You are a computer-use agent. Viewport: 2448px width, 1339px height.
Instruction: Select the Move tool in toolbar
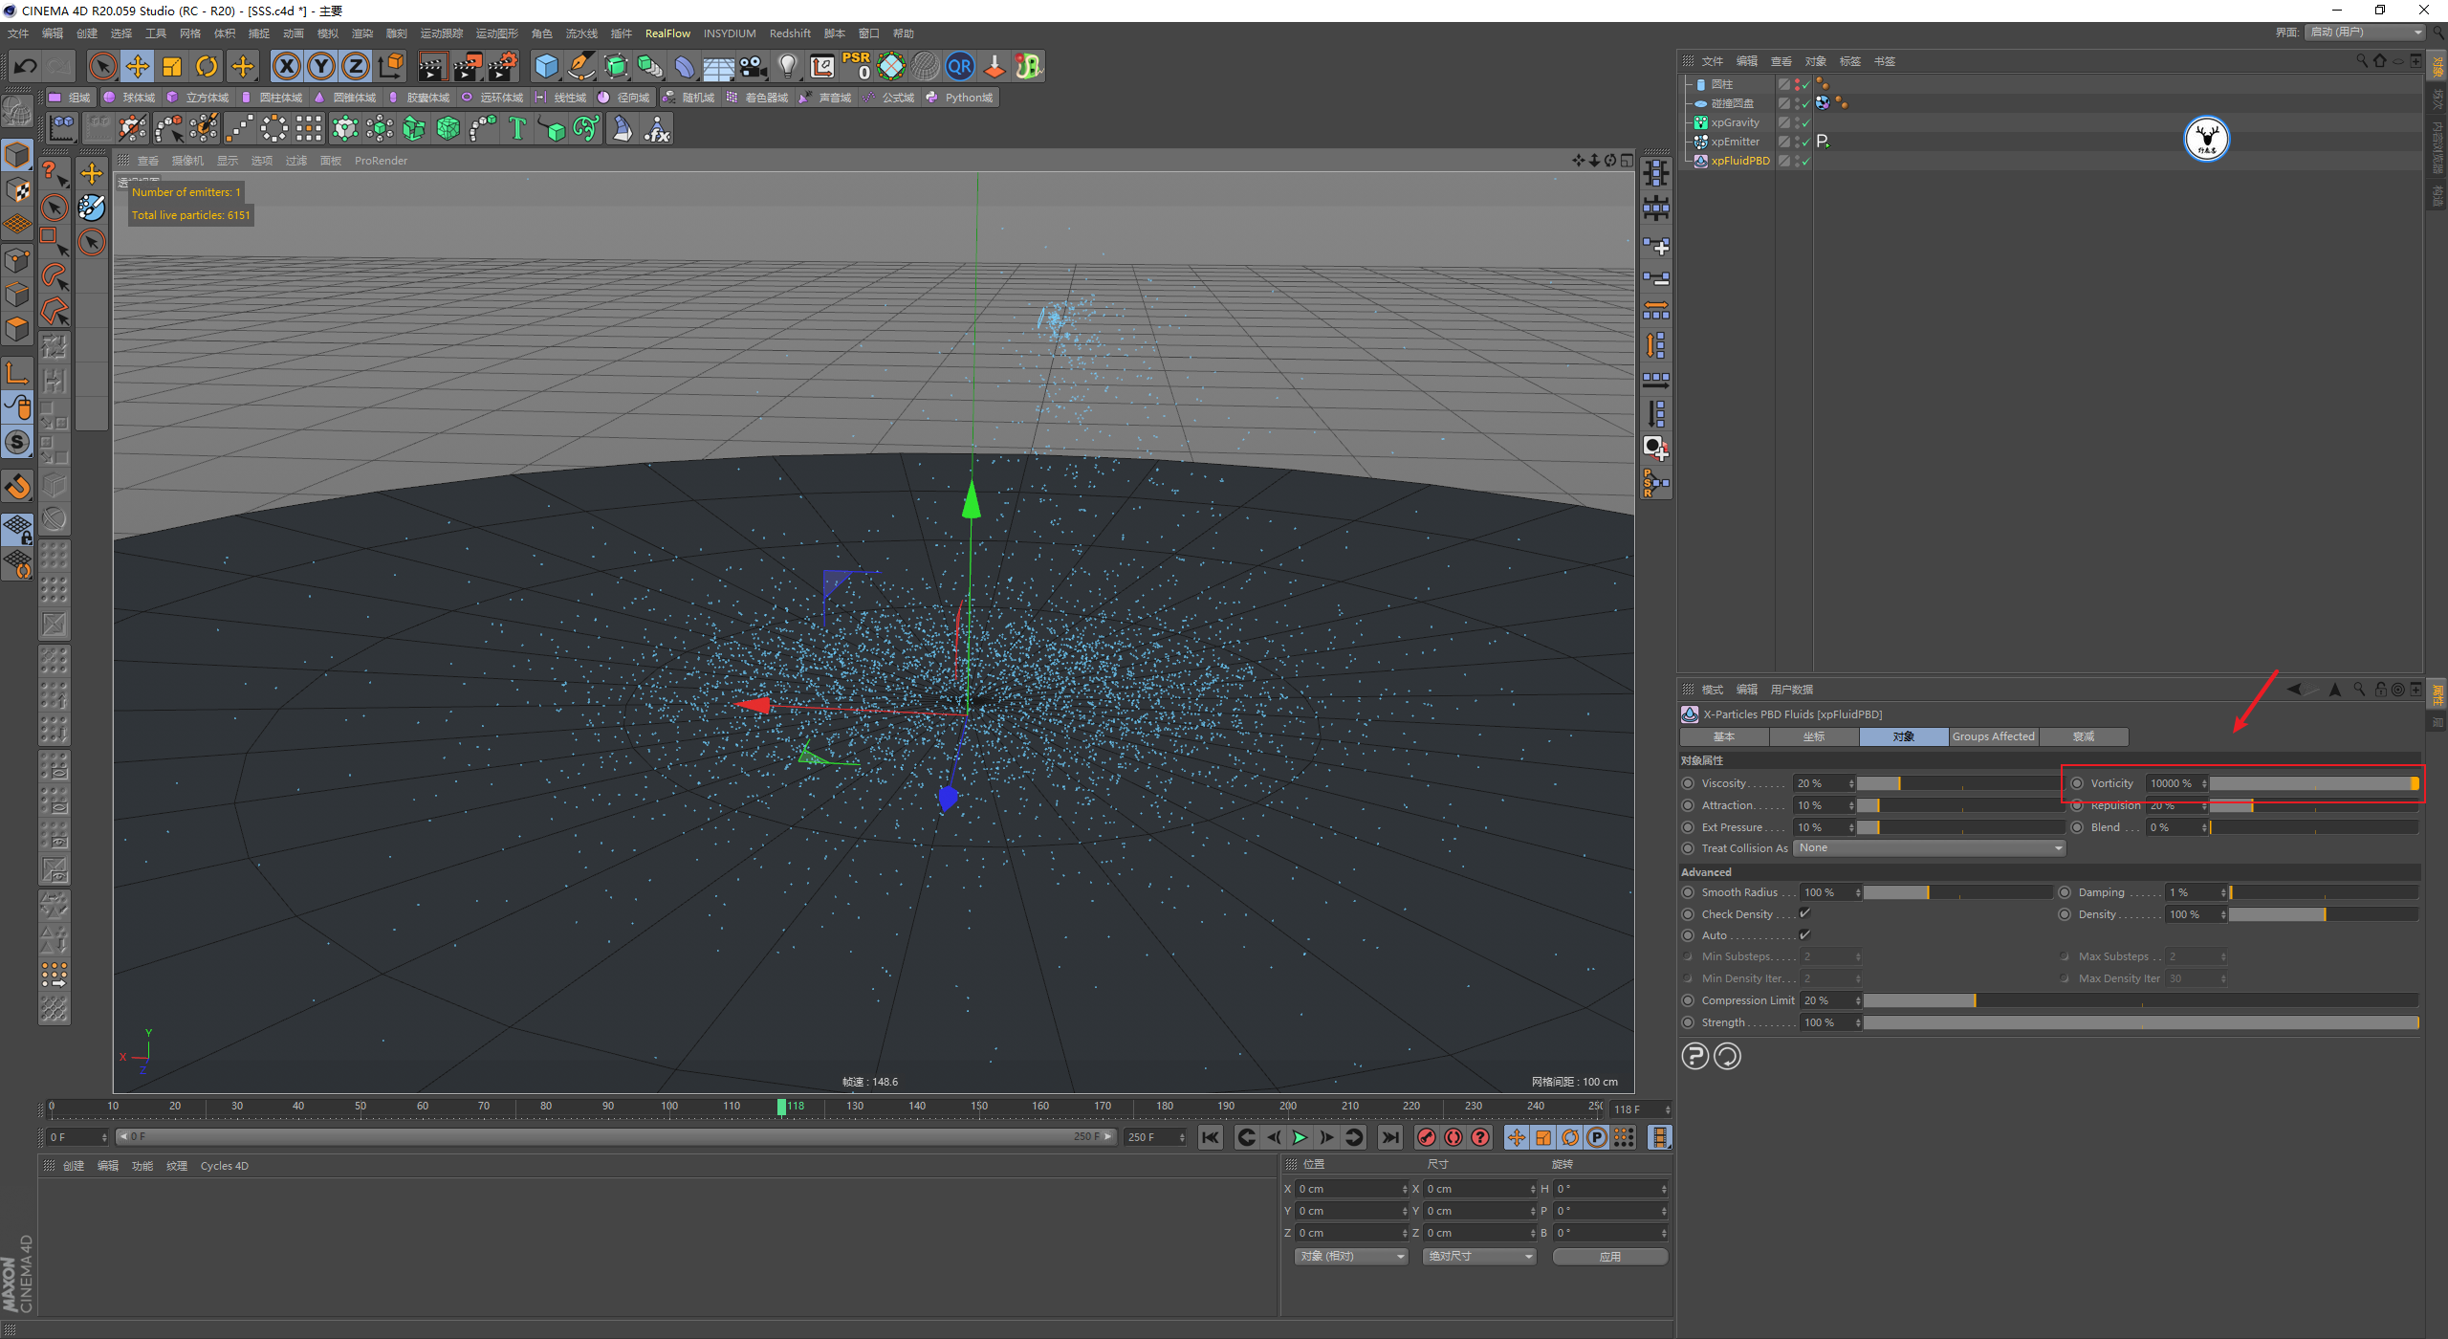point(138,66)
